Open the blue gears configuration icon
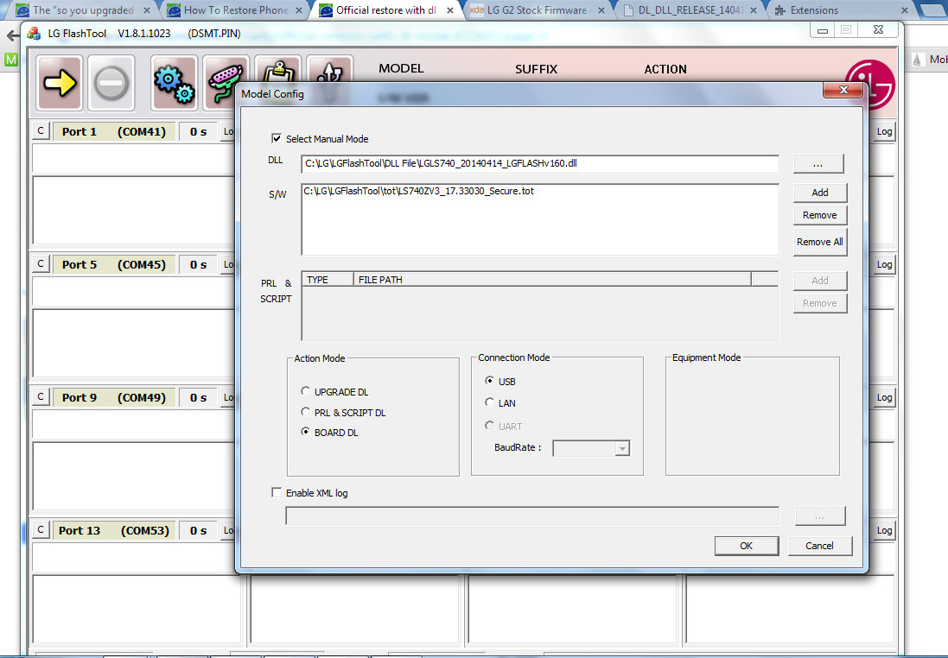Screen dimensions: 948x658 point(175,83)
